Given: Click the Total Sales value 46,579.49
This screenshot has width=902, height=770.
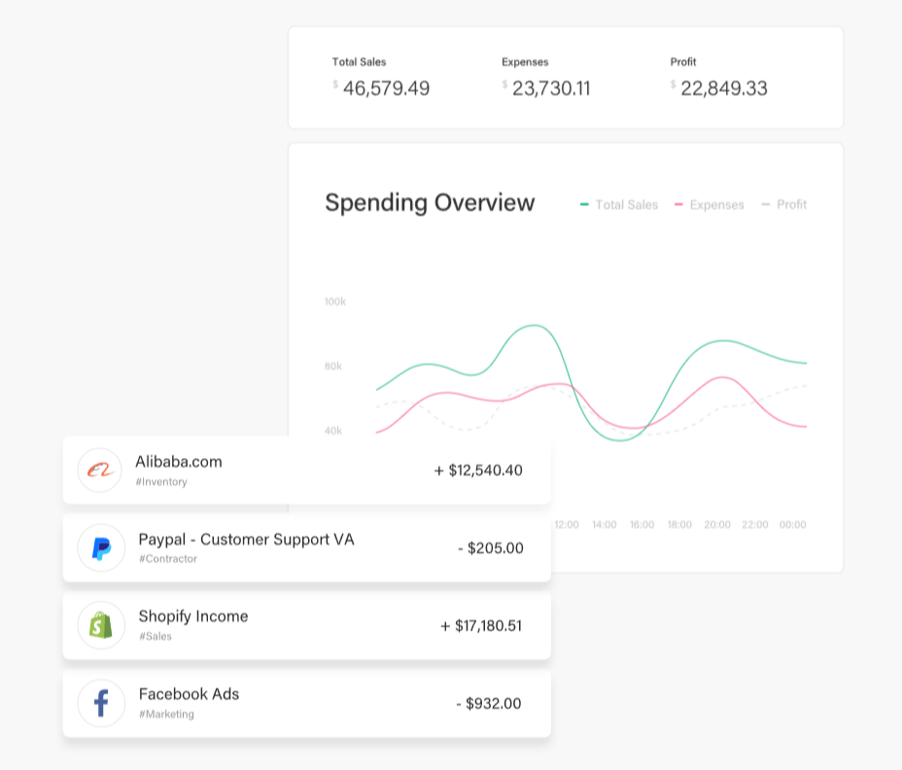Looking at the screenshot, I should coord(386,88).
